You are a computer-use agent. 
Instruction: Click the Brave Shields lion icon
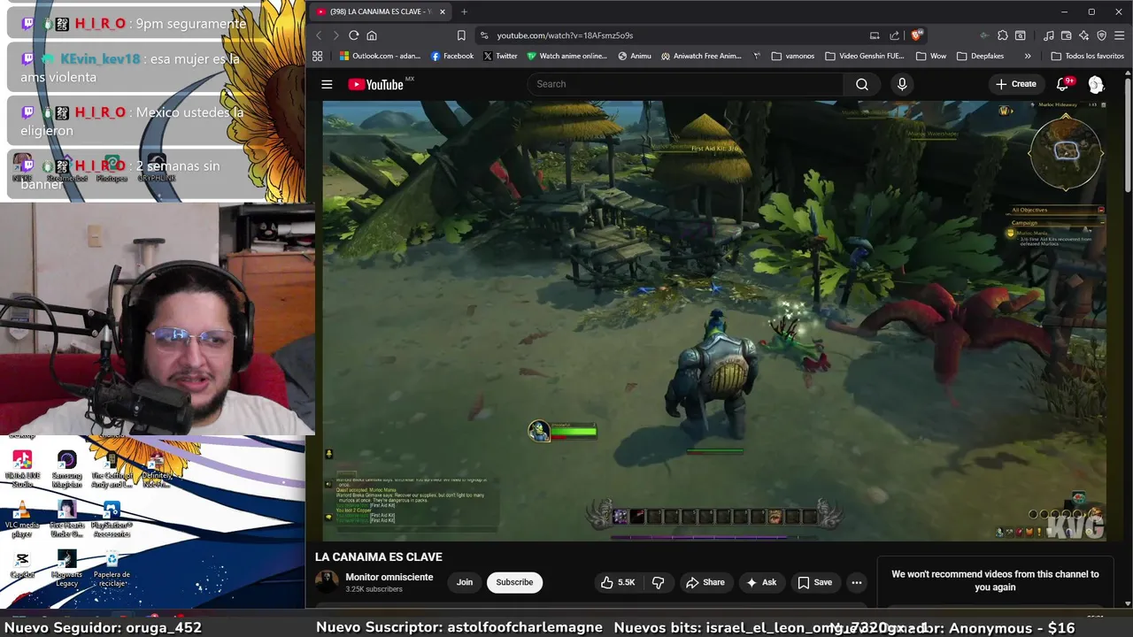click(x=916, y=35)
